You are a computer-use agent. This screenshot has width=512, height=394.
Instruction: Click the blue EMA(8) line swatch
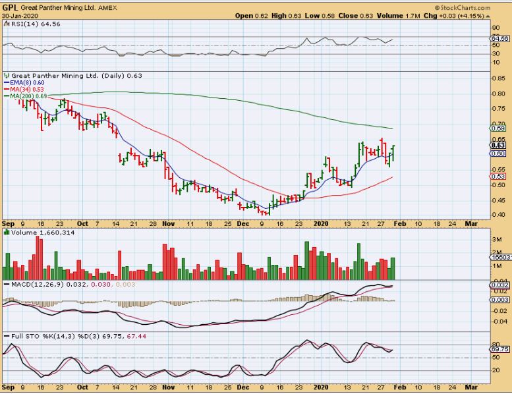(7, 83)
